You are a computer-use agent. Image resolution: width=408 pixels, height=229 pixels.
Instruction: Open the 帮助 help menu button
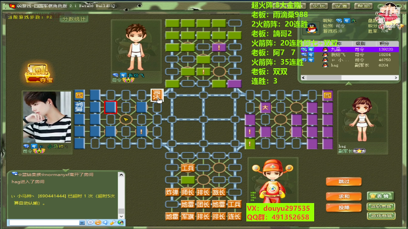point(363,6)
